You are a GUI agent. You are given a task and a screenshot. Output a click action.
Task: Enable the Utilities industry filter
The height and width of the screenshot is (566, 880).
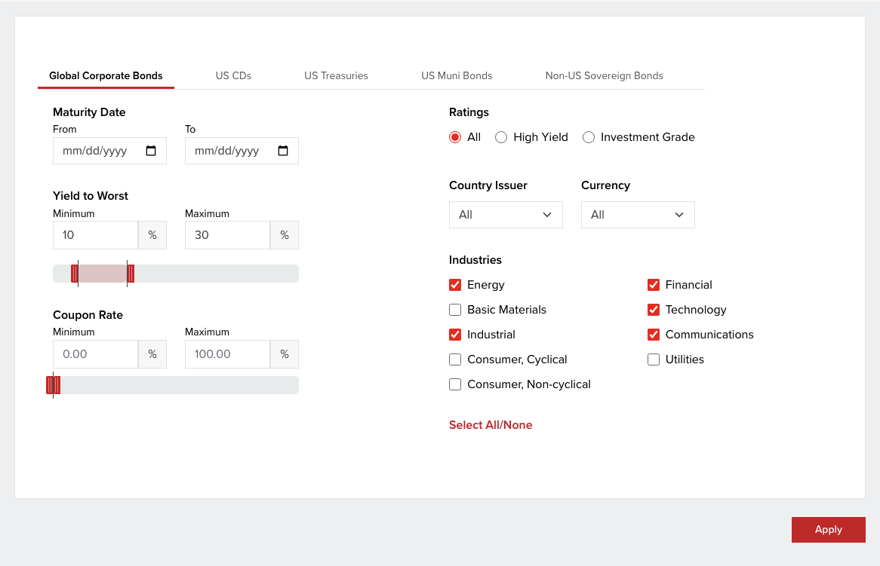tap(654, 359)
